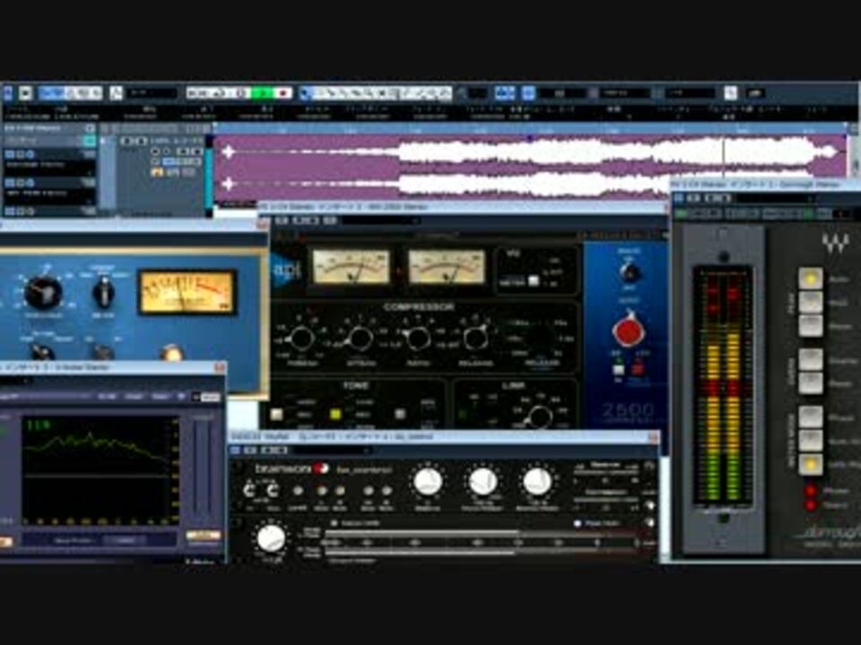Click the Analog knob atop API 2500 blue panel
This screenshot has height=645, width=861.
click(630, 272)
